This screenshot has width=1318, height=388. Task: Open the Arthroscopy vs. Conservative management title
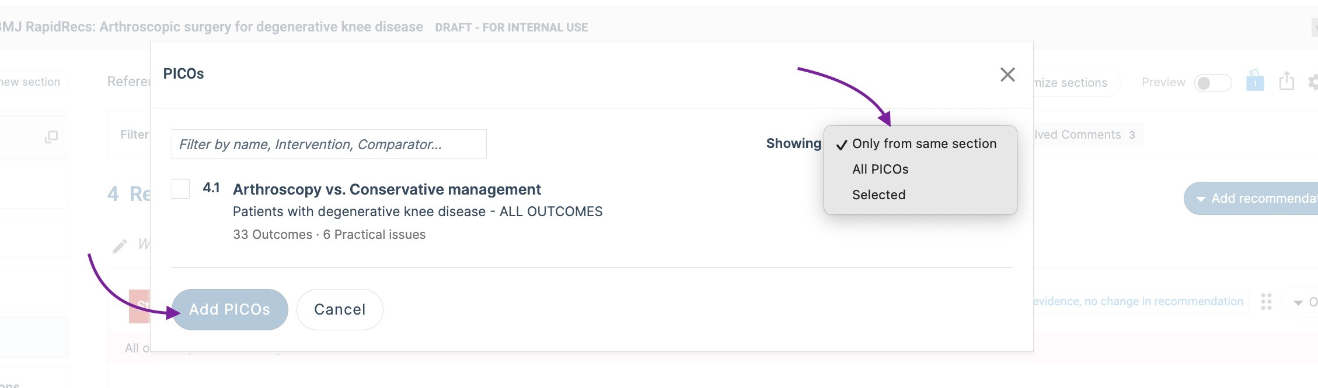pos(386,189)
